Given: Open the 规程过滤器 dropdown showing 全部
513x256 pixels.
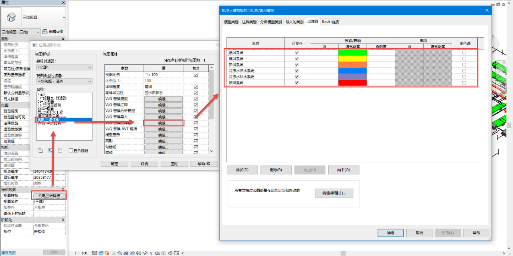Looking at the screenshot, I should (x=64, y=67).
